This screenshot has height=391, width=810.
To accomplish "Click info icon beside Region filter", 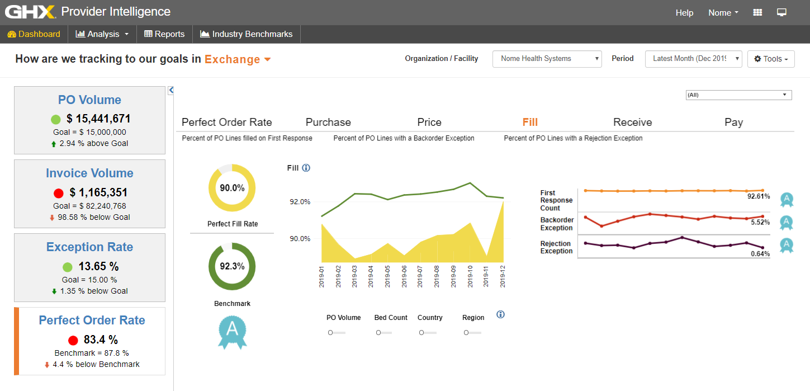I will pyautogui.click(x=500, y=314).
